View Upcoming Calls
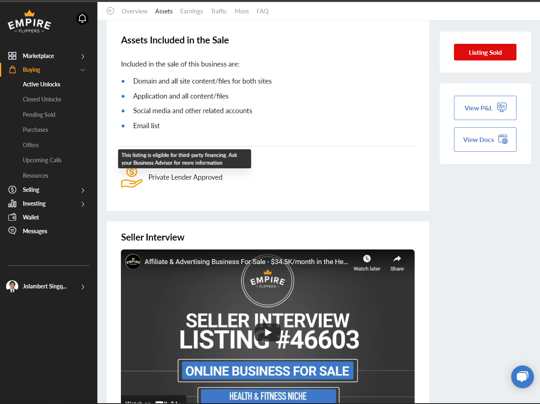540x404 pixels. [x=42, y=160]
